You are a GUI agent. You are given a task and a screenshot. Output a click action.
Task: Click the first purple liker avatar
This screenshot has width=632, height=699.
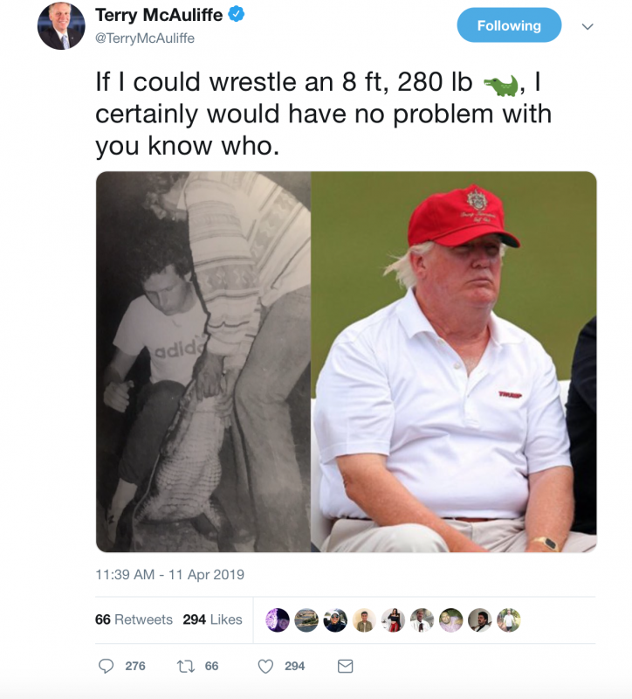[x=278, y=620]
